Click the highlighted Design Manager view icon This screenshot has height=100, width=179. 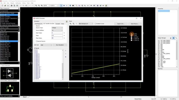(x=173, y=38)
